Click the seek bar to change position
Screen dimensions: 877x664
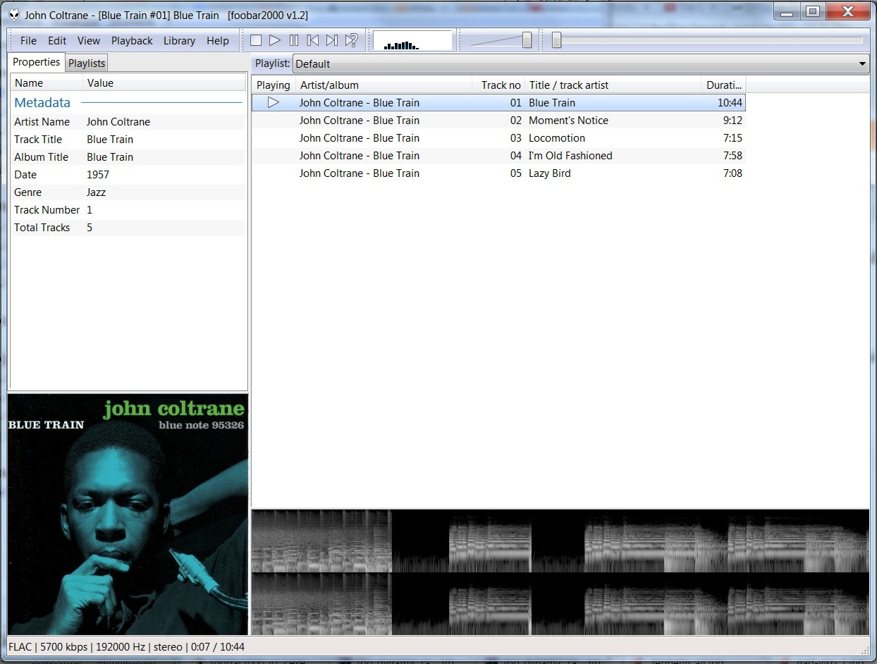point(705,40)
